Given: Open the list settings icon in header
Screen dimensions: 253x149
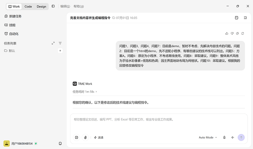Looking at the screenshot, I should pos(245,18).
